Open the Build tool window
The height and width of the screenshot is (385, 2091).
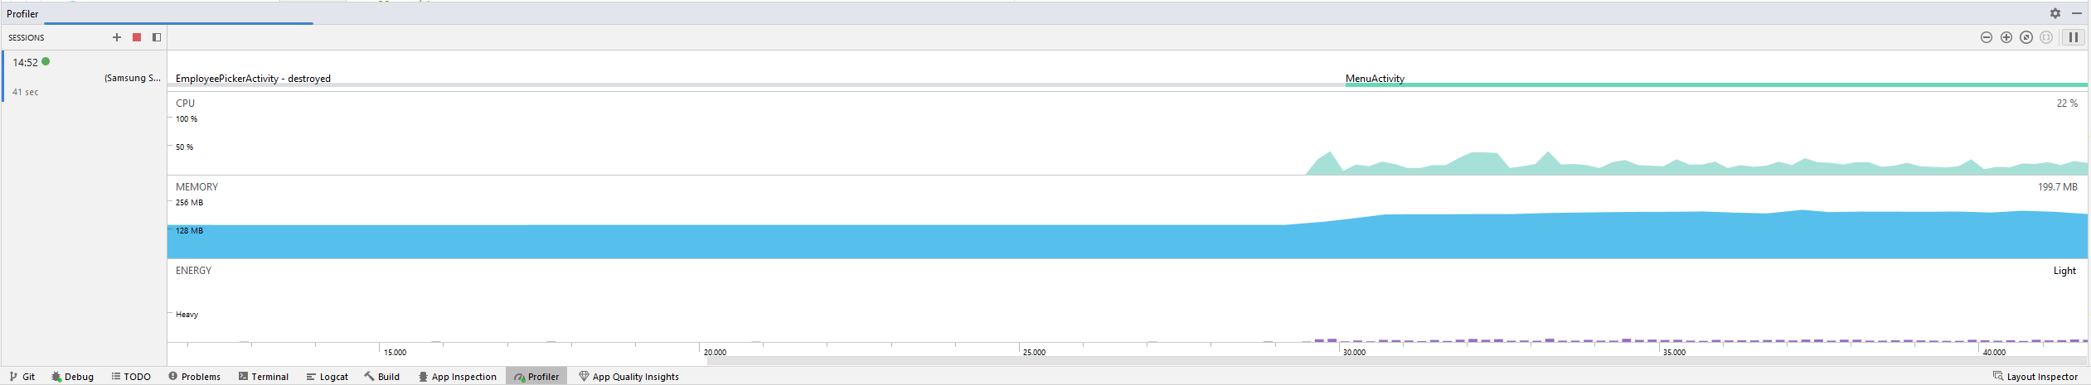(x=382, y=377)
